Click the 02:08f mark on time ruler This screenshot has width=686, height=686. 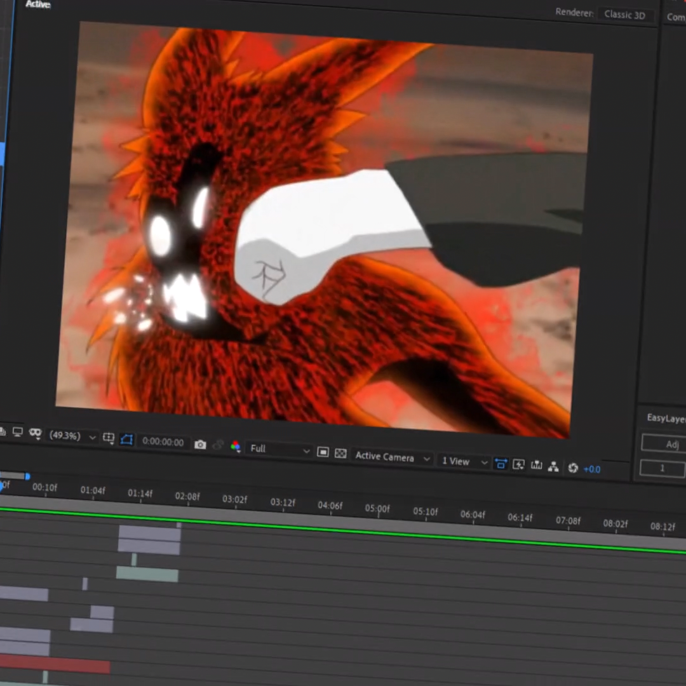pos(187,497)
